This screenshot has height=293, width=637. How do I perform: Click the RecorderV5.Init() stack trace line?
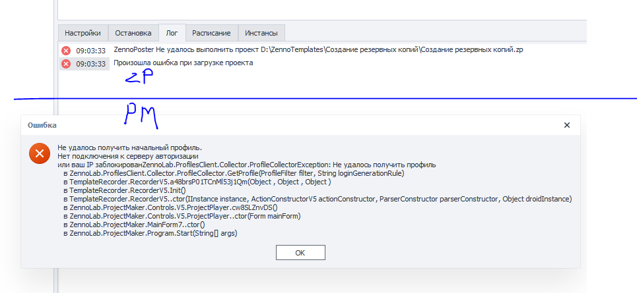click(x=124, y=190)
